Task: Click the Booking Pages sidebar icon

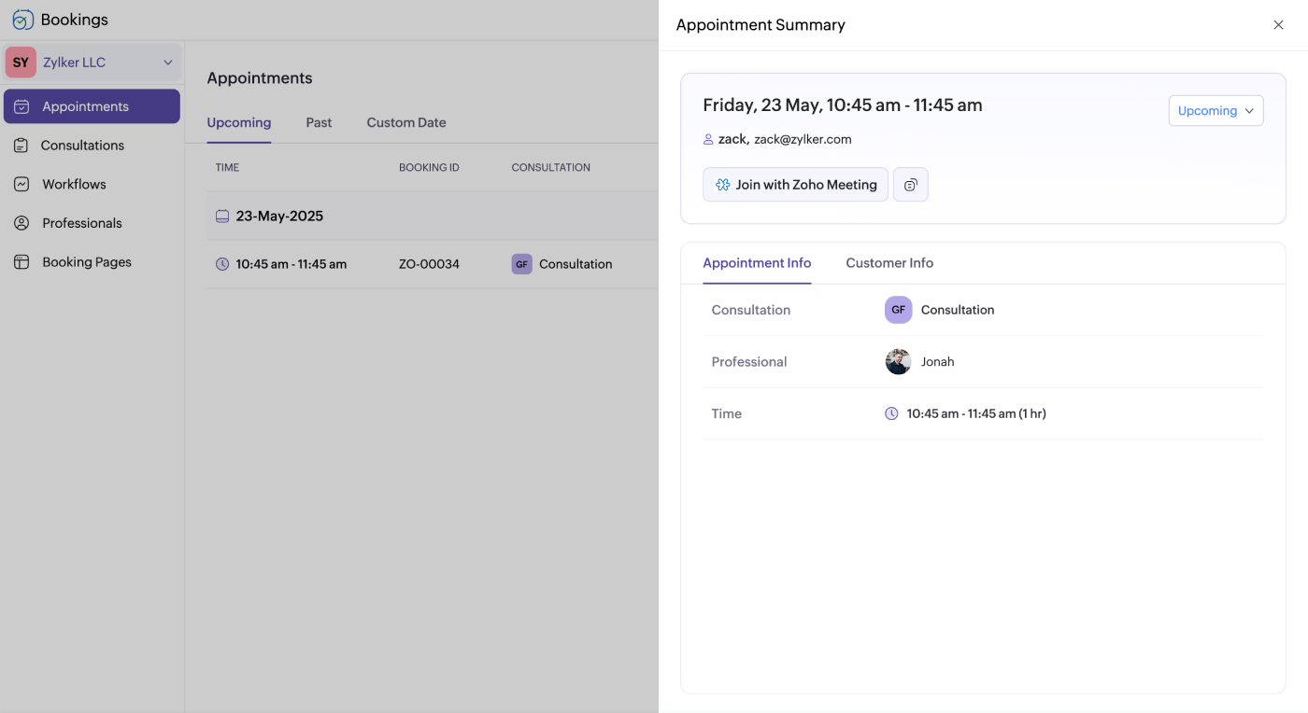Action: 21,262
